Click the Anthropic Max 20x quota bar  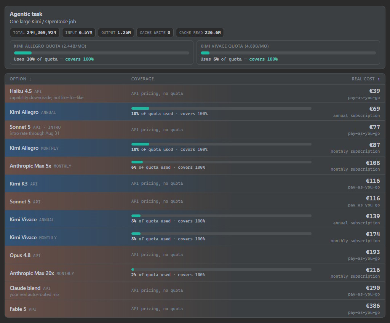[x=221, y=270]
